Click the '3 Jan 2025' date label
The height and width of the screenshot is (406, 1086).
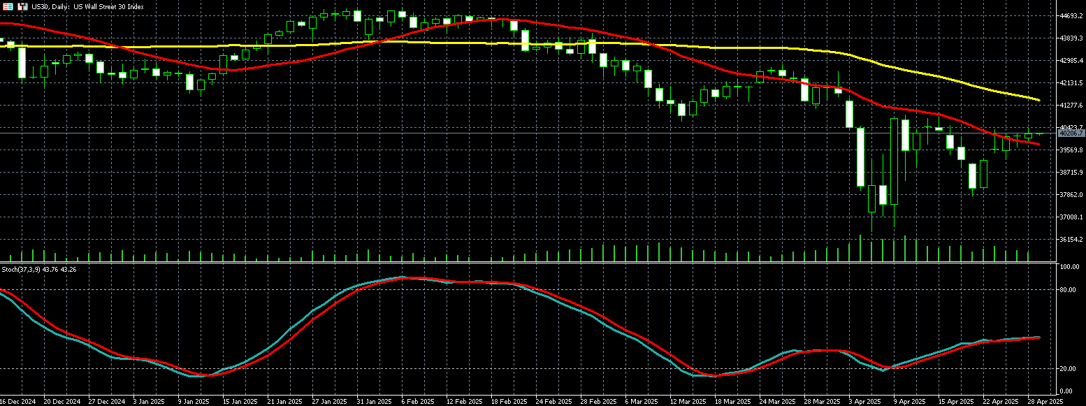point(150,402)
